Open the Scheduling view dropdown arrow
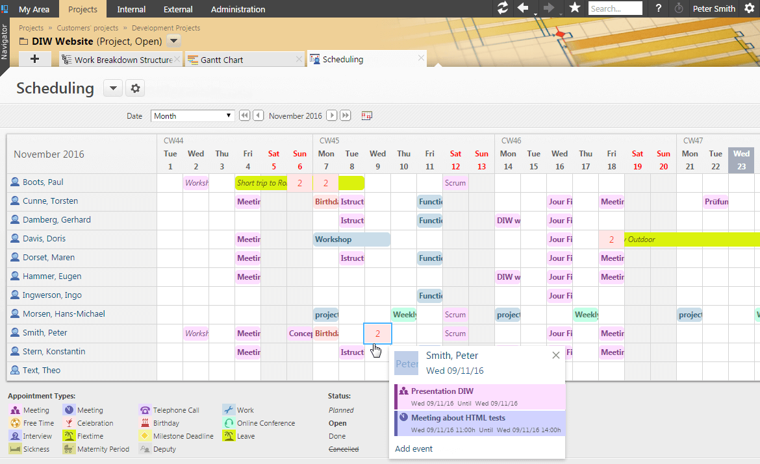This screenshot has height=464, width=760. click(x=113, y=88)
